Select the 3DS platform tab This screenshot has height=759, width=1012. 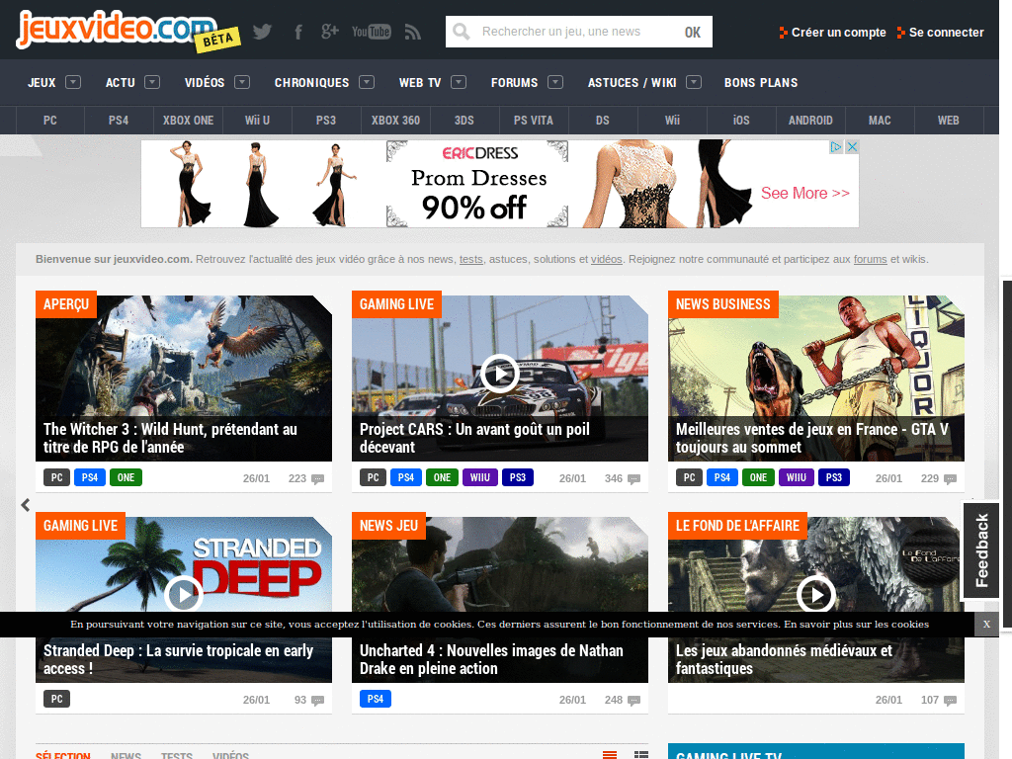click(x=464, y=120)
